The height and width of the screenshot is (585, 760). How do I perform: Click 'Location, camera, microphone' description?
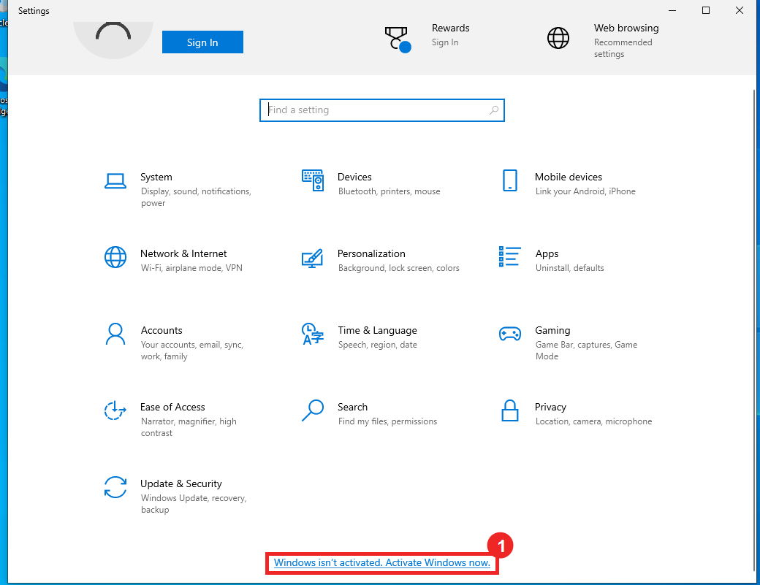[x=593, y=421]
